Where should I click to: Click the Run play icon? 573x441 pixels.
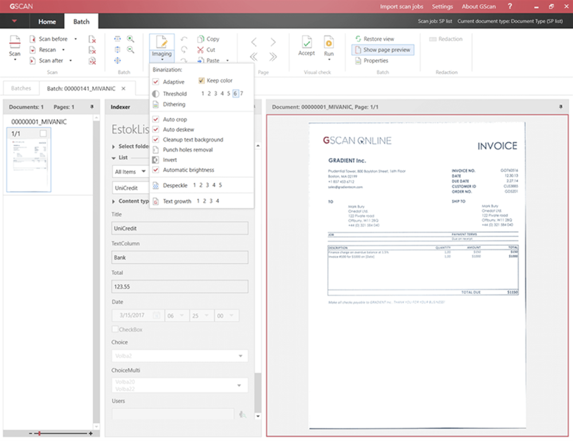[328, 42]
